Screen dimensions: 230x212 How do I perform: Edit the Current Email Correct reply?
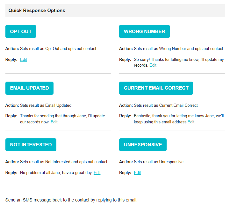191,122
